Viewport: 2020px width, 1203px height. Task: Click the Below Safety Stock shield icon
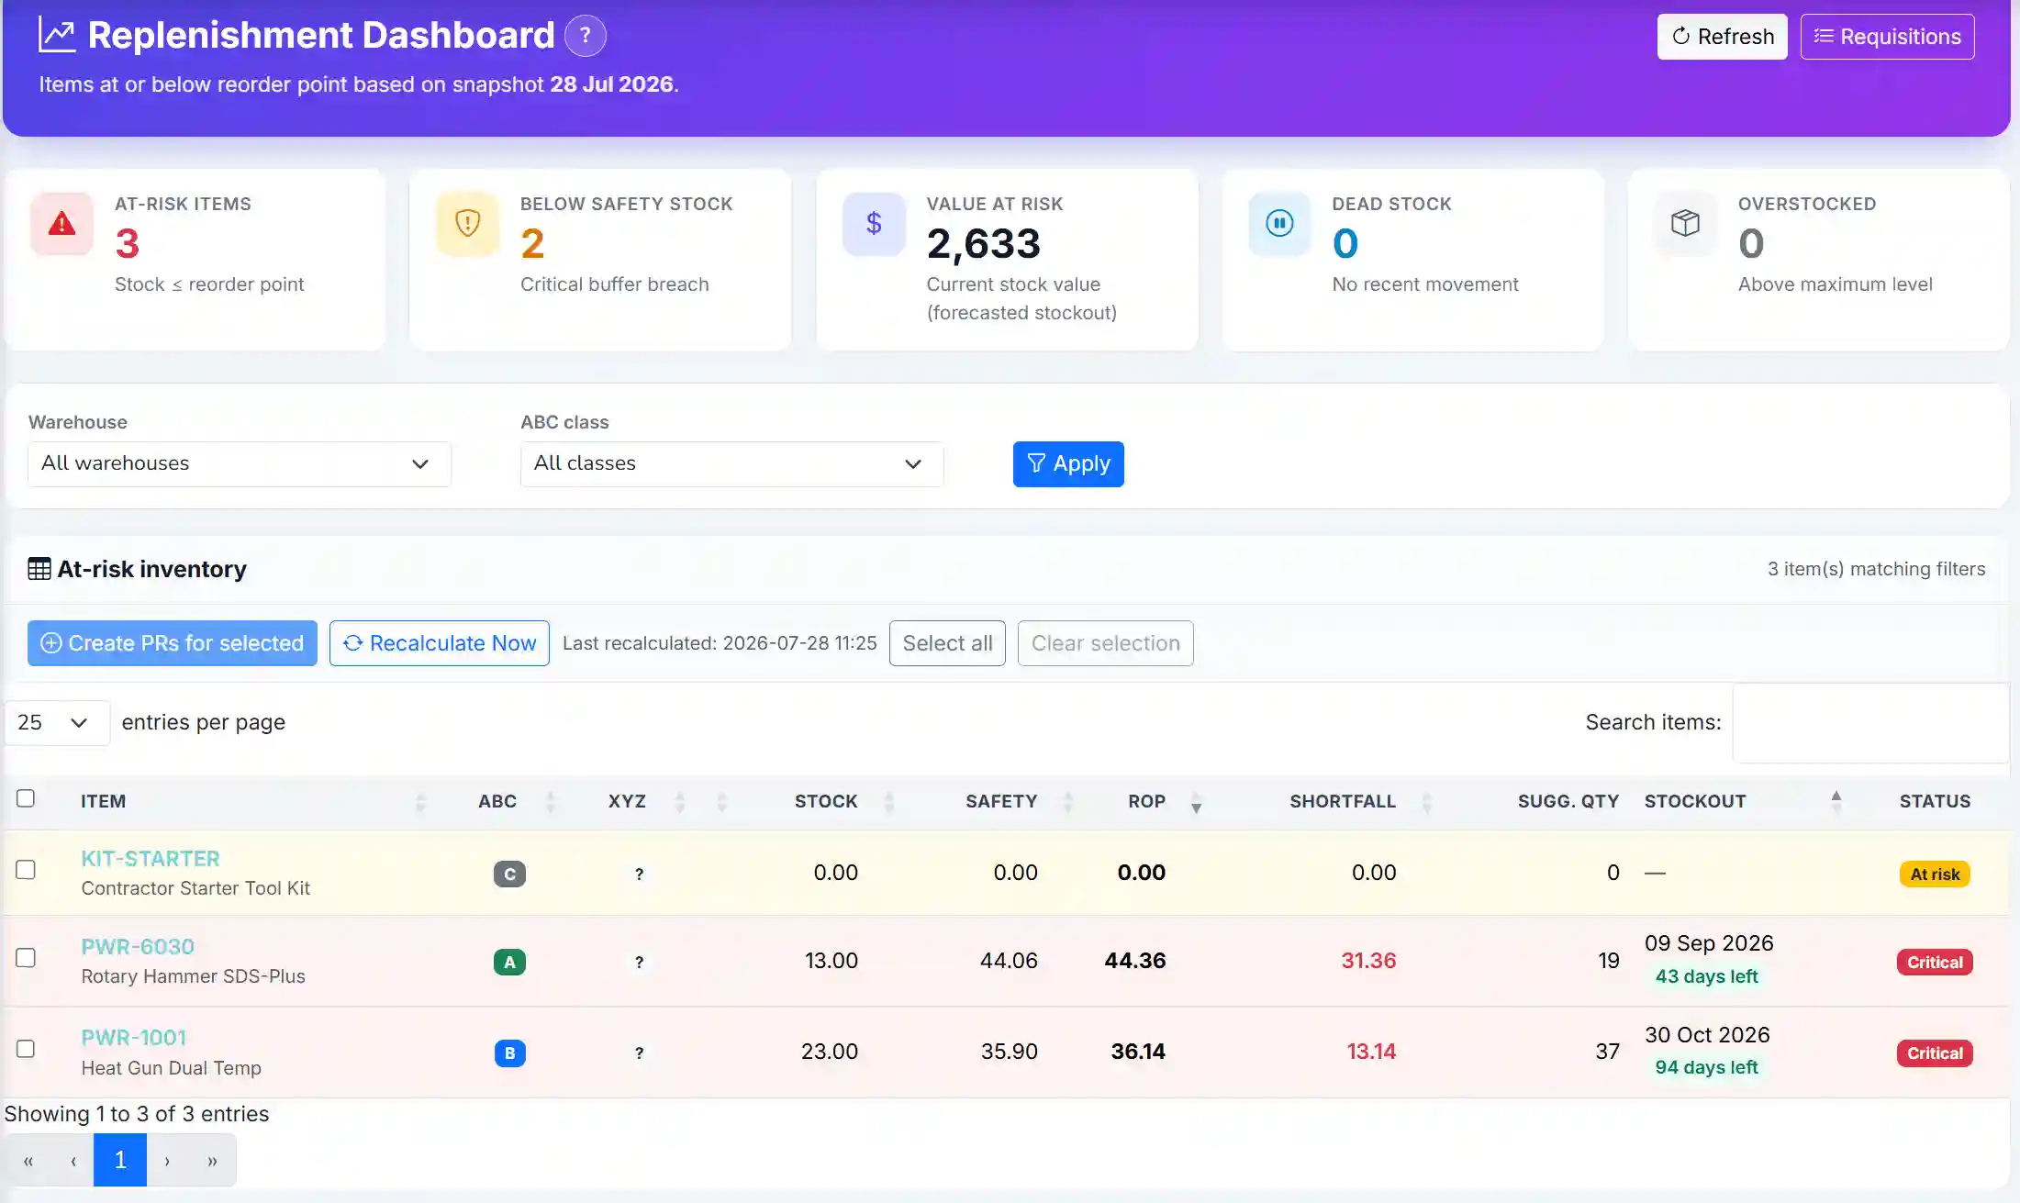point(468,223)
